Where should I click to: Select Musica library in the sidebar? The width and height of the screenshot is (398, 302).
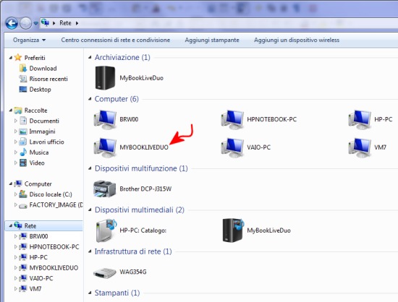(39, 152)
